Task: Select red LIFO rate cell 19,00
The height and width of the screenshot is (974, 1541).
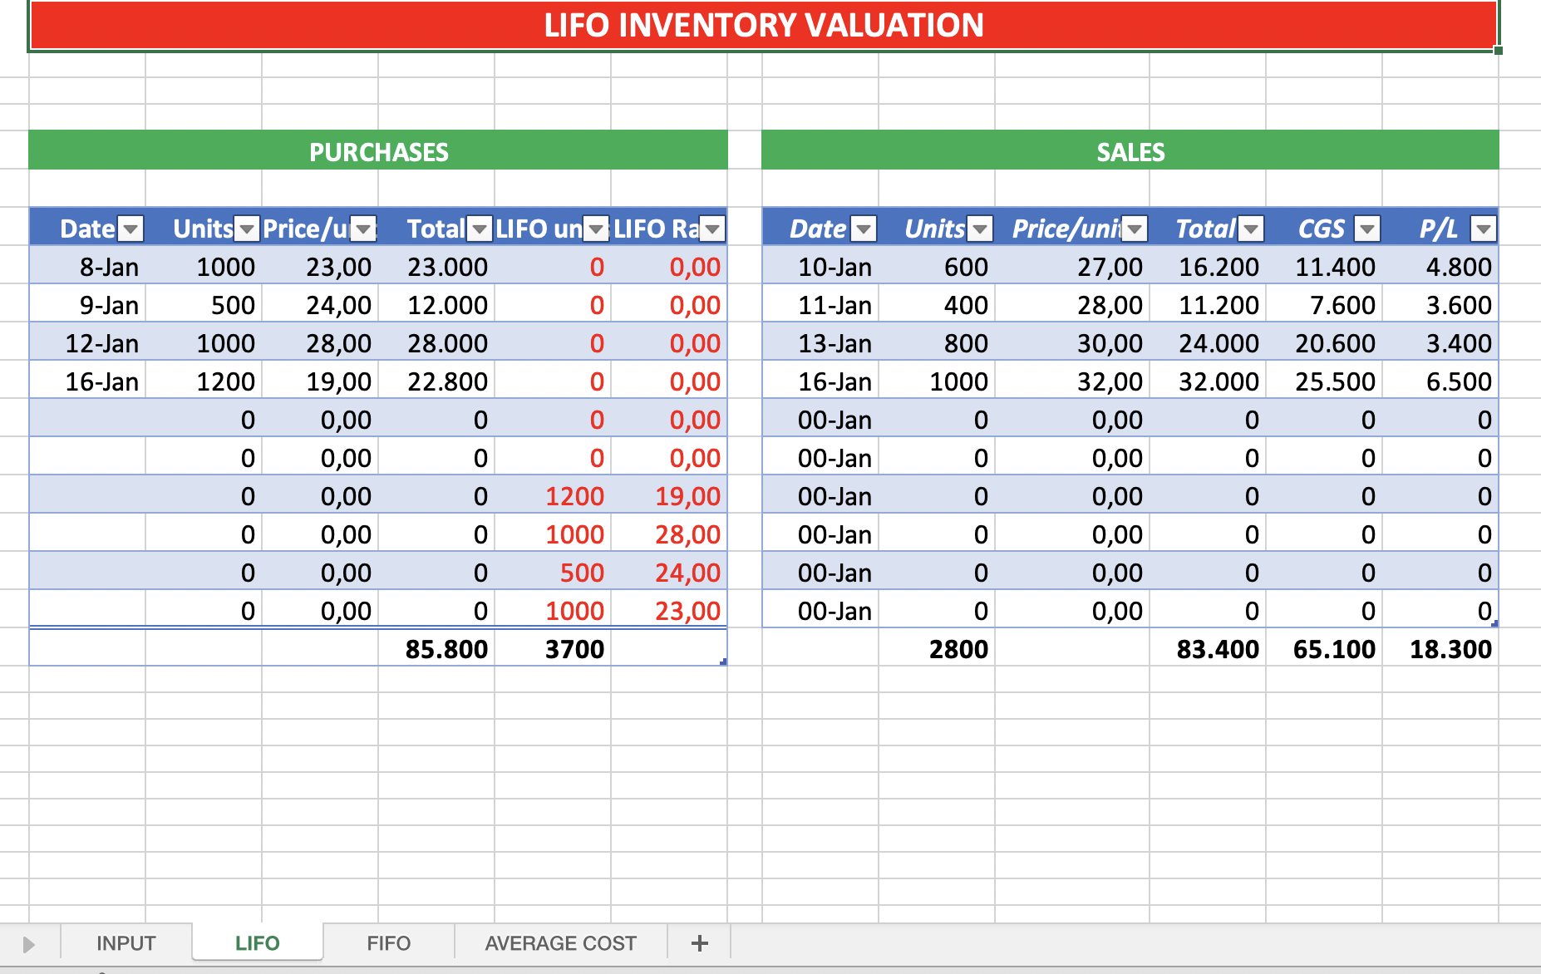Action: point(669,496)
